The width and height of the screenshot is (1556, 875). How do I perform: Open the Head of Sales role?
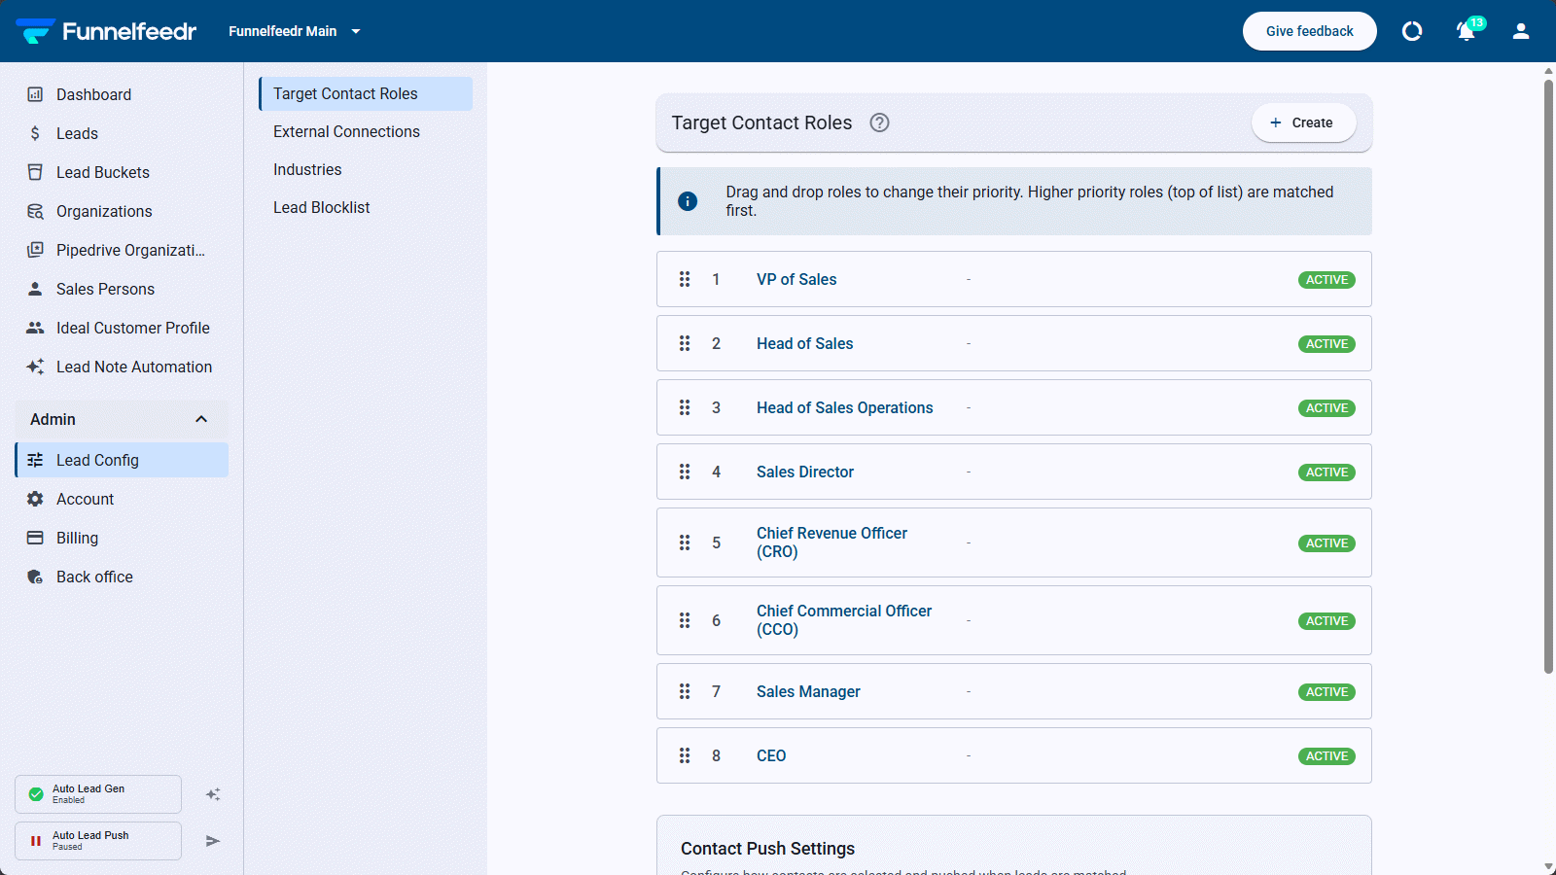[x=804, y=343]
